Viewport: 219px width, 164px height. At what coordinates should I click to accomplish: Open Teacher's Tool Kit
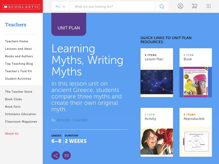(x=18, y=71)
